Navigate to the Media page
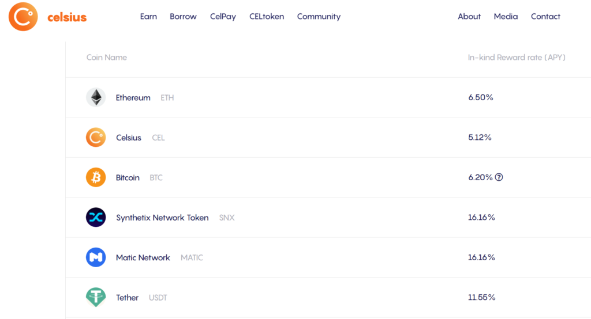The image size is (591, 319). [506, 17]
